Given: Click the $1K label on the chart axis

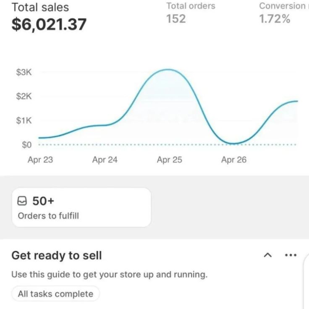Looking at the screenshot, I should [x=24, y=121].
